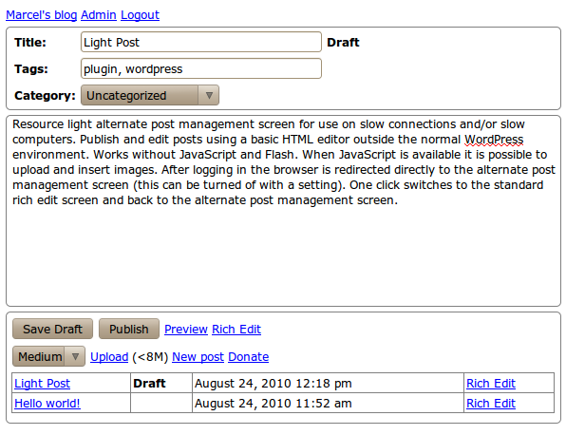Open the Hello world! post
Screen dimensions: 566x435
pos(47,404)
